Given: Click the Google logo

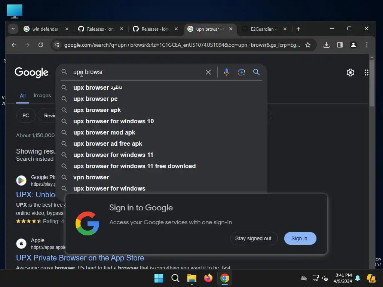Looking at the screenshot, I should point(31,72).
